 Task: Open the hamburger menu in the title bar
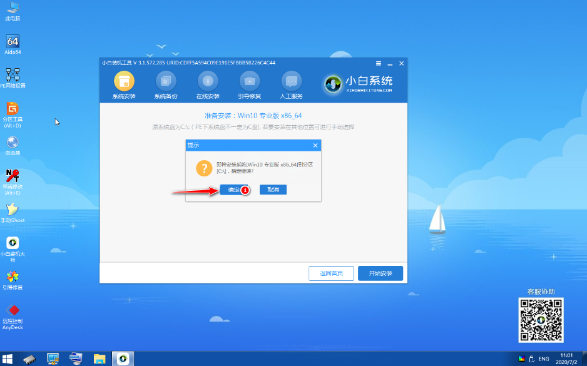click(379, 63)
